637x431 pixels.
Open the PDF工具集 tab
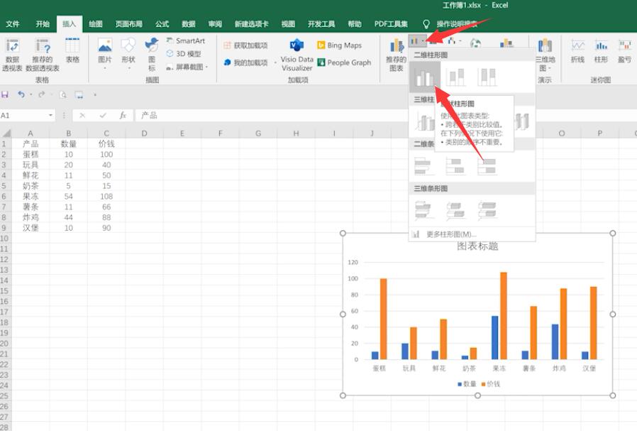[x=391, y=24]
